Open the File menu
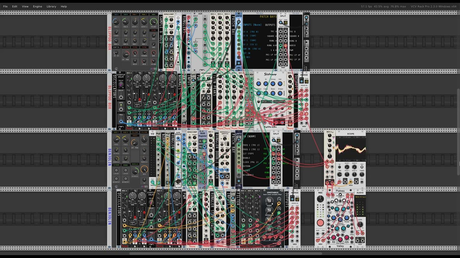This screenshot has width=460, height=258. [x=5, y=6]
